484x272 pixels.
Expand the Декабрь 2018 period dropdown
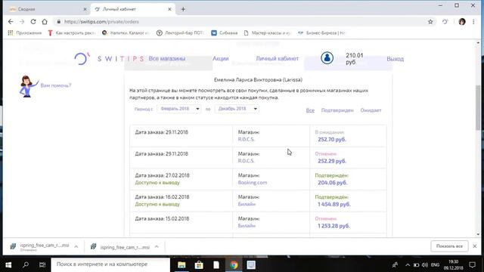tap(237, 109)
